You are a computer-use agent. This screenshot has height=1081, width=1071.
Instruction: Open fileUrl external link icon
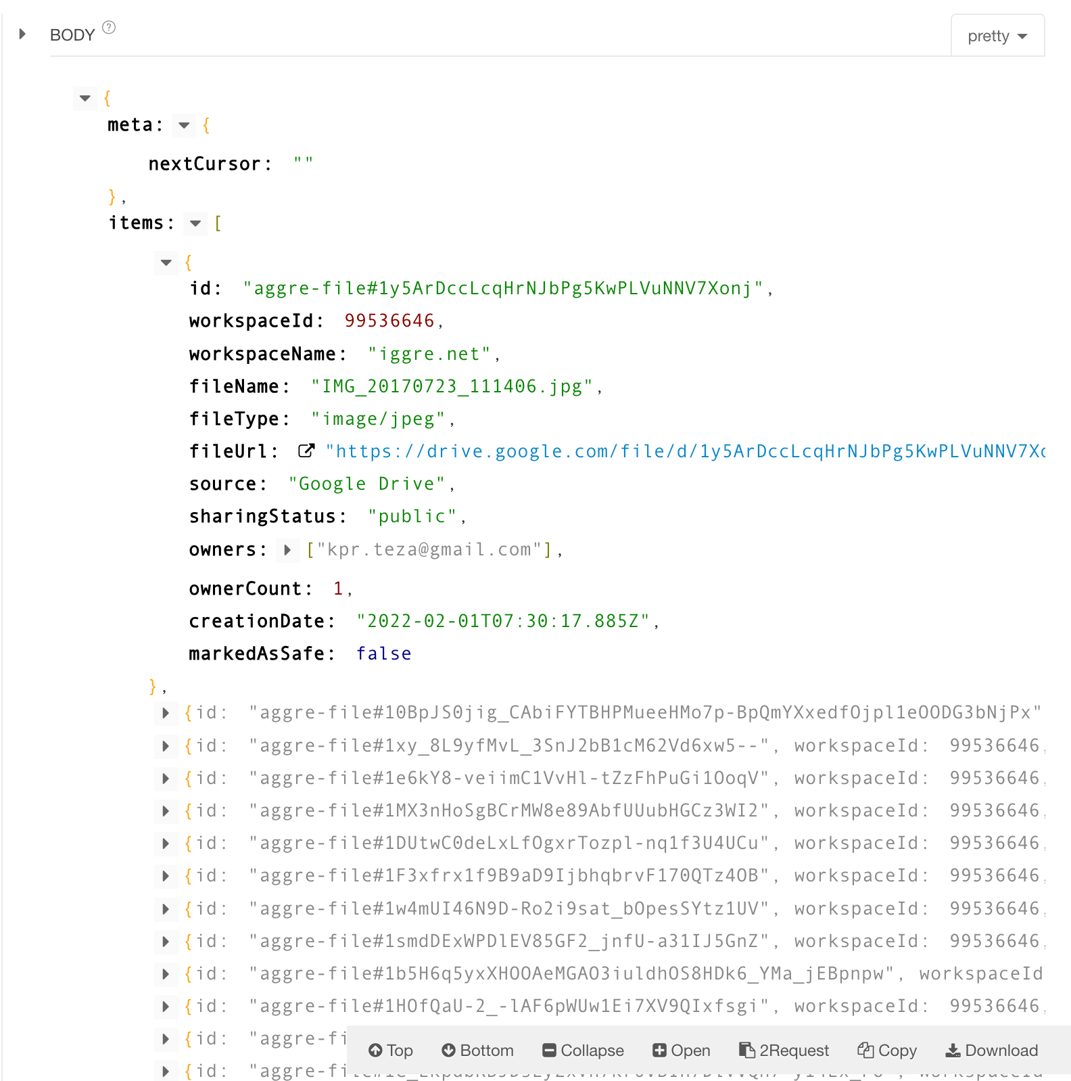pos(306,451)
